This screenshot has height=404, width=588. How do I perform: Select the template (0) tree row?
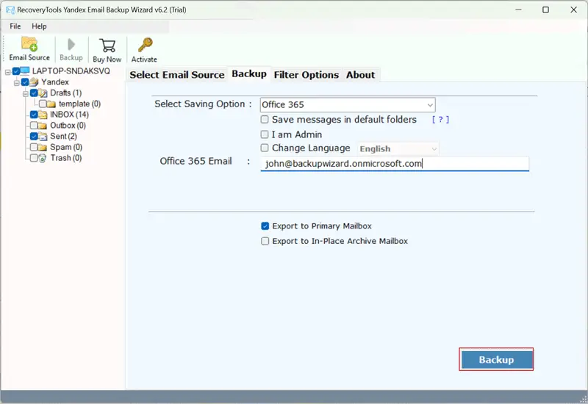coord(79,104)
